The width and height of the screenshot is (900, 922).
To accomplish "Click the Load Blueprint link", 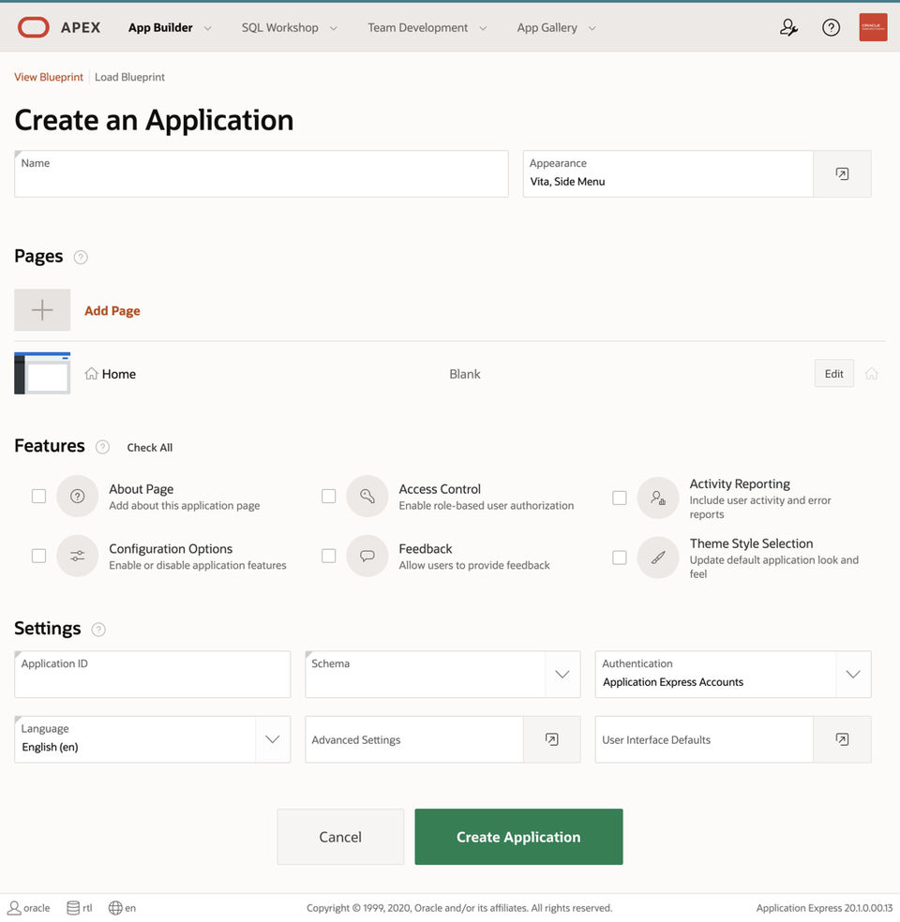I will click(129, 77).
